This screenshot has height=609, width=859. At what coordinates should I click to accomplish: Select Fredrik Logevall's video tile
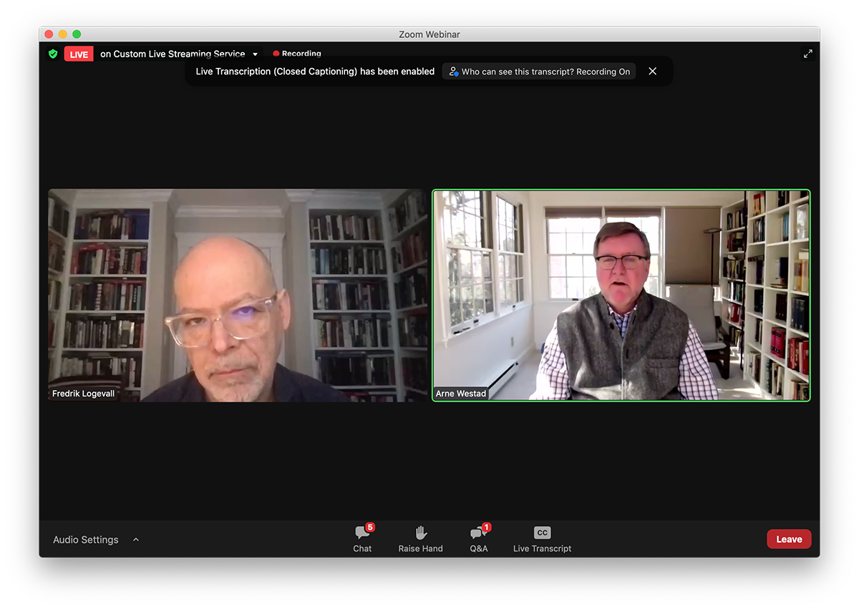(x=237, y=295)
